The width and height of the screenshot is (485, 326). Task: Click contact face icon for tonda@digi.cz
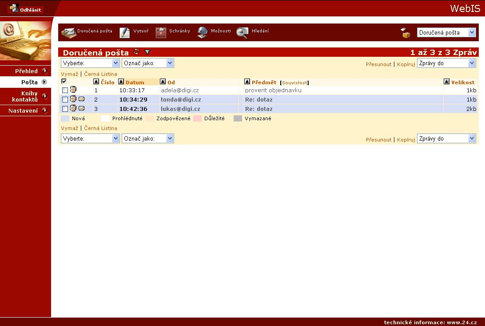[x=73, y=99]
